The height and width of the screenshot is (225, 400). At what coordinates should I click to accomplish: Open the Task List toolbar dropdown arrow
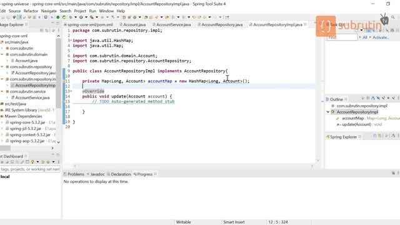click(x=361, y=30)
